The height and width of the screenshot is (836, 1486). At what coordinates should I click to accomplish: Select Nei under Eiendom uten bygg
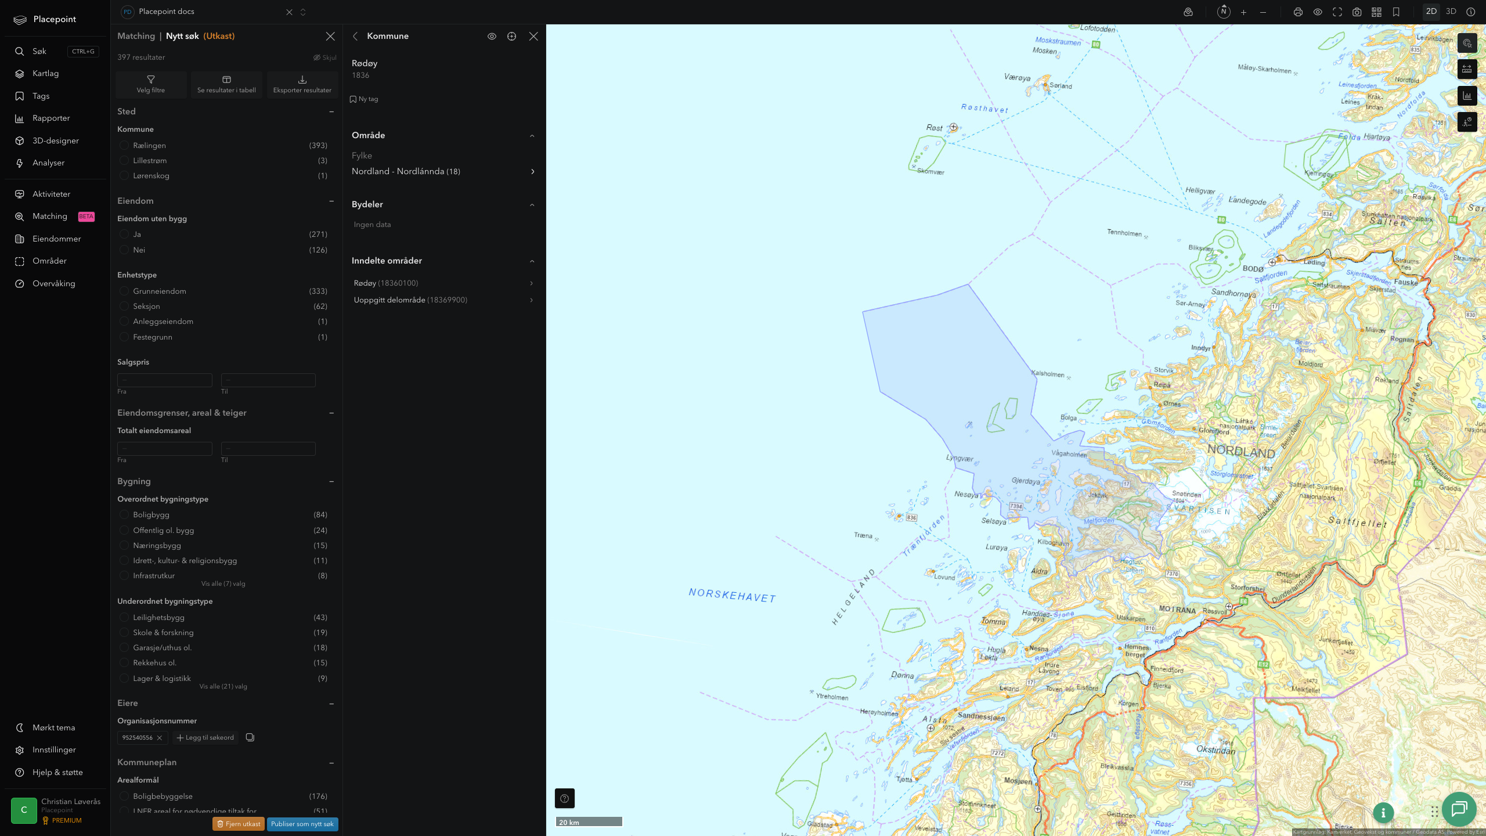[x=124, y=250]
